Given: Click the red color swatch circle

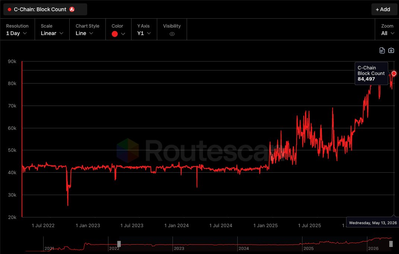Looking at the screenshot, I should [x=115, y=34].
